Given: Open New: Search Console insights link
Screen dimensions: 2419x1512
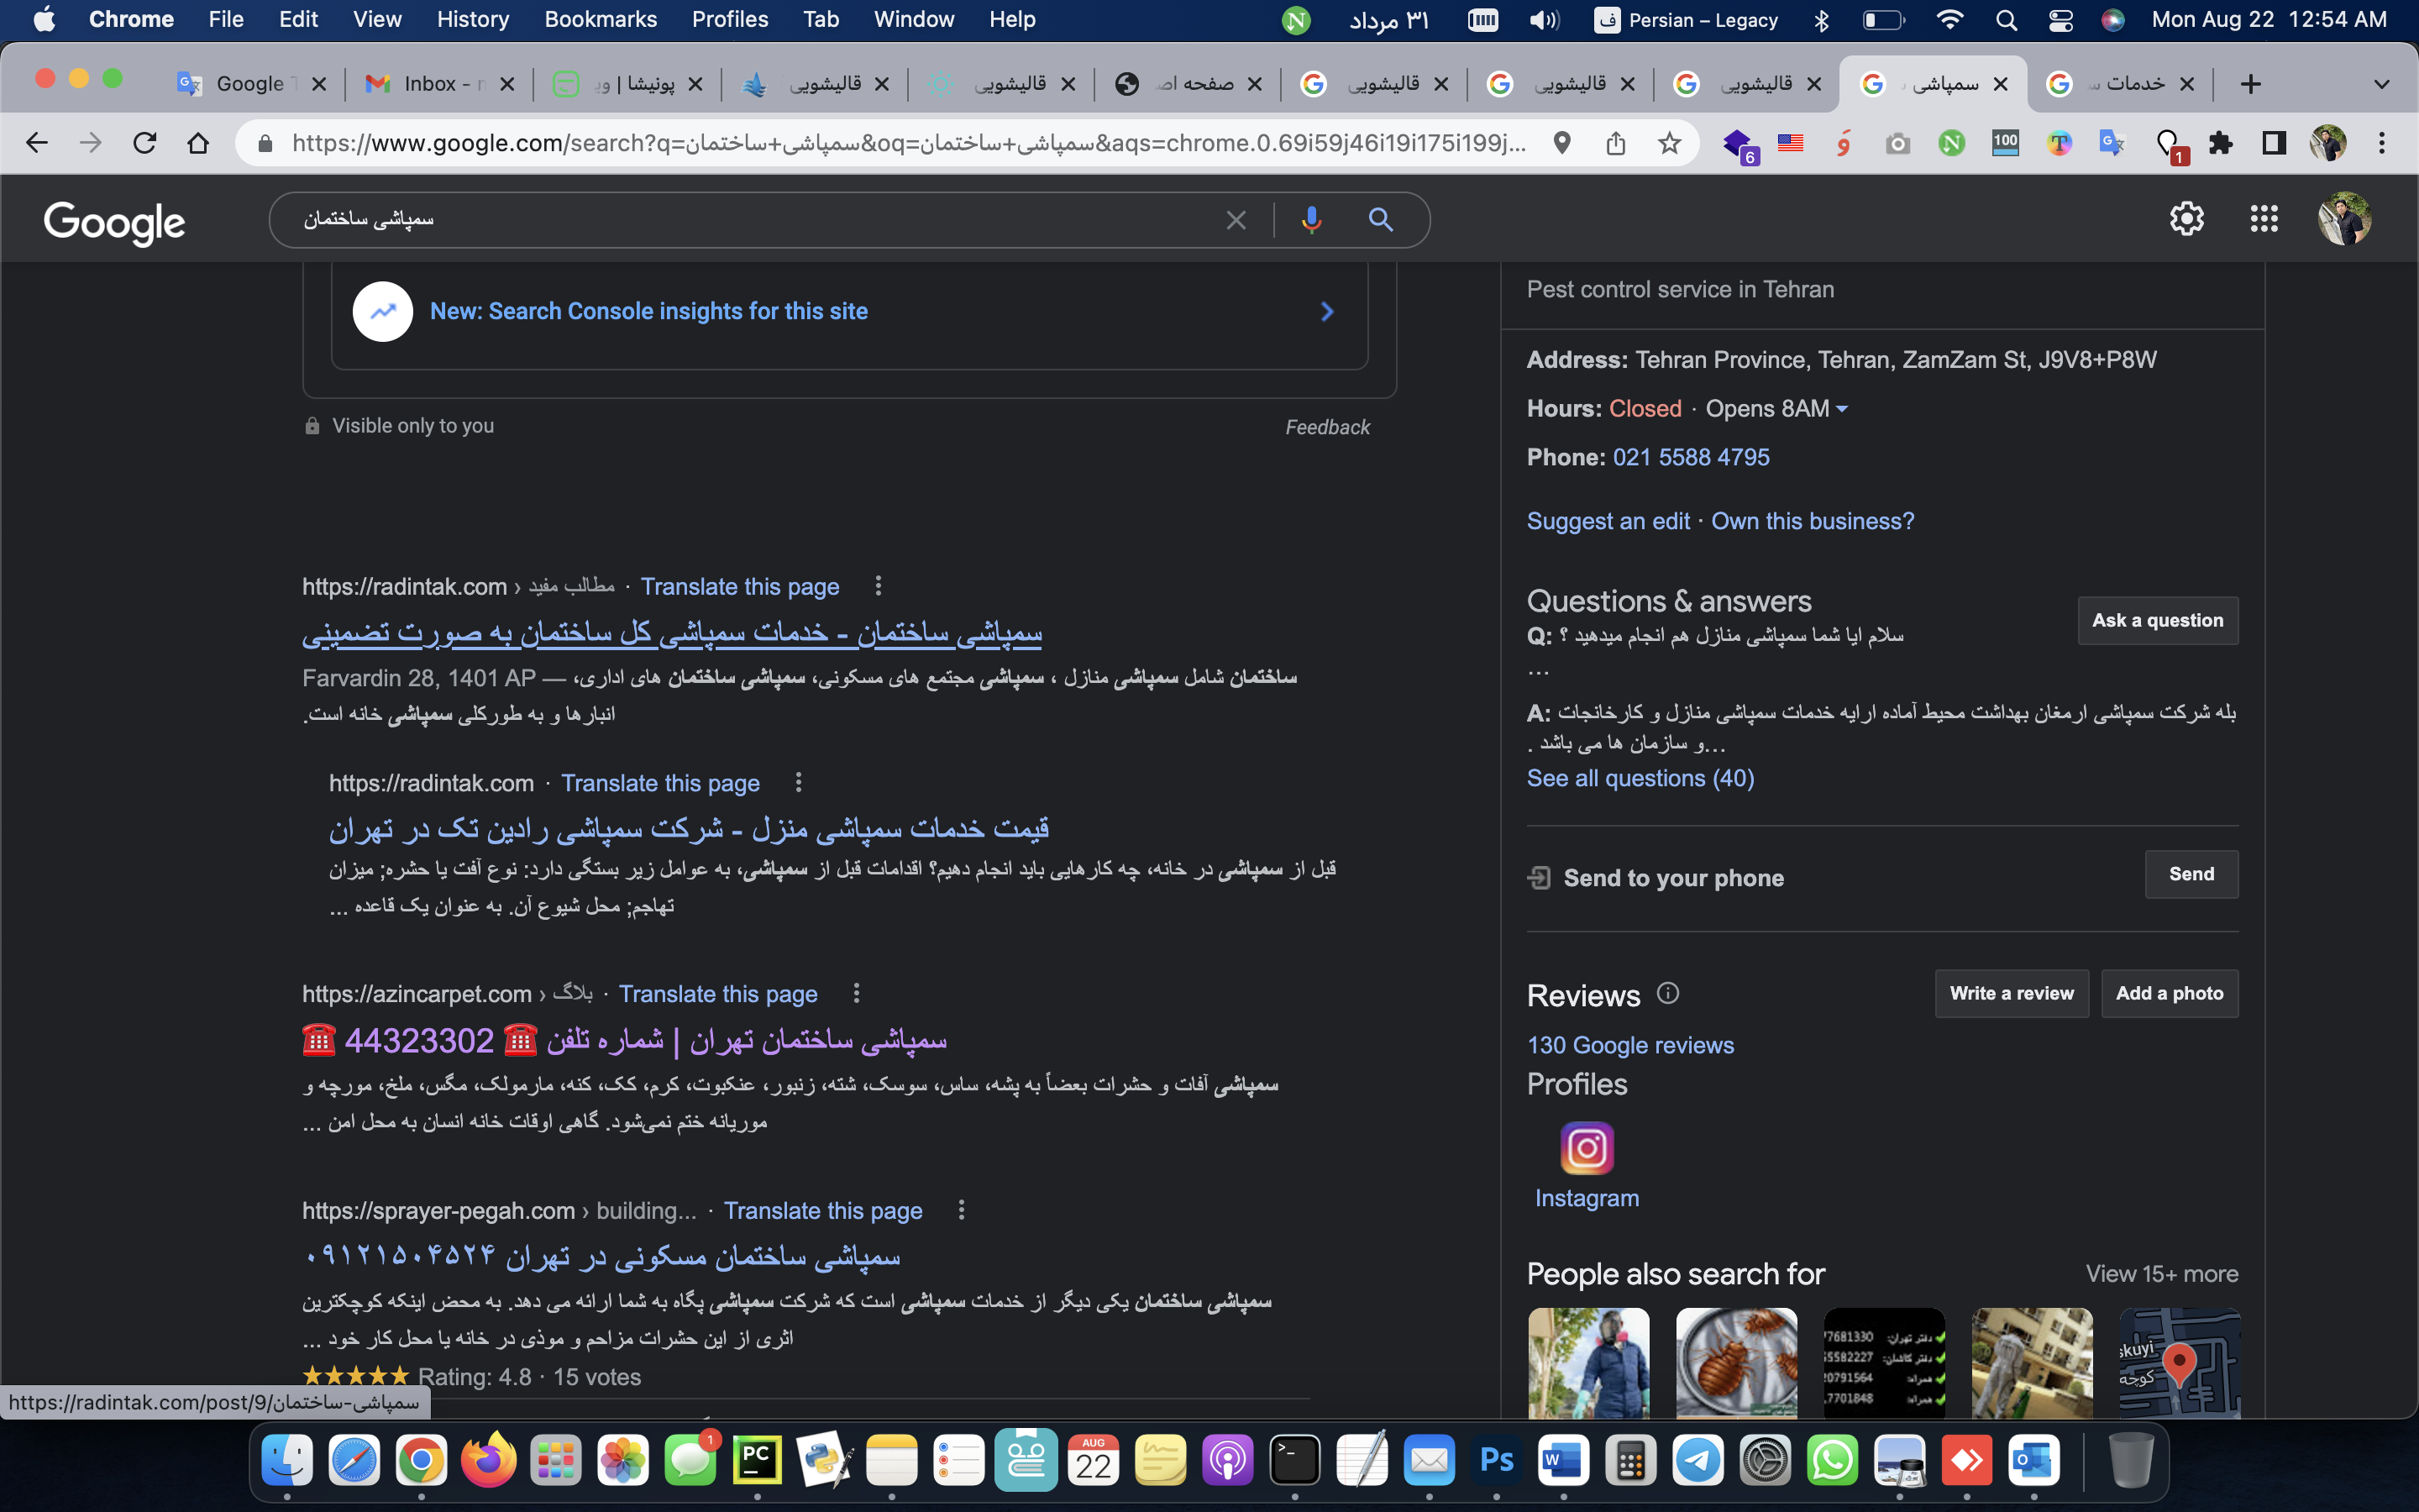Looking at the screenshot, I should click(x=648, y=312).
